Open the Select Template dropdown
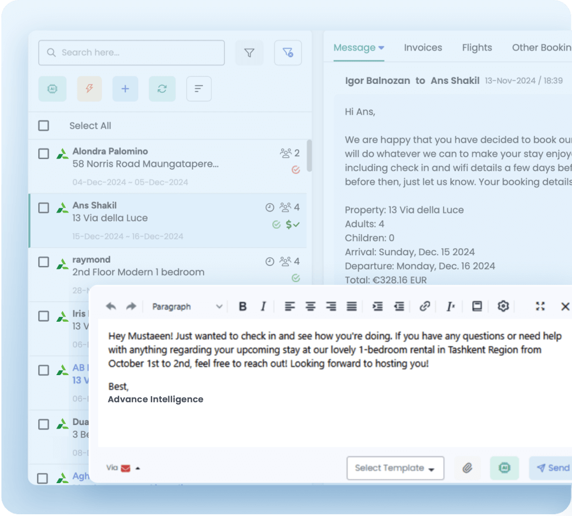The width and height of the screenshot is (572, 516). click(x=395, y=468)
